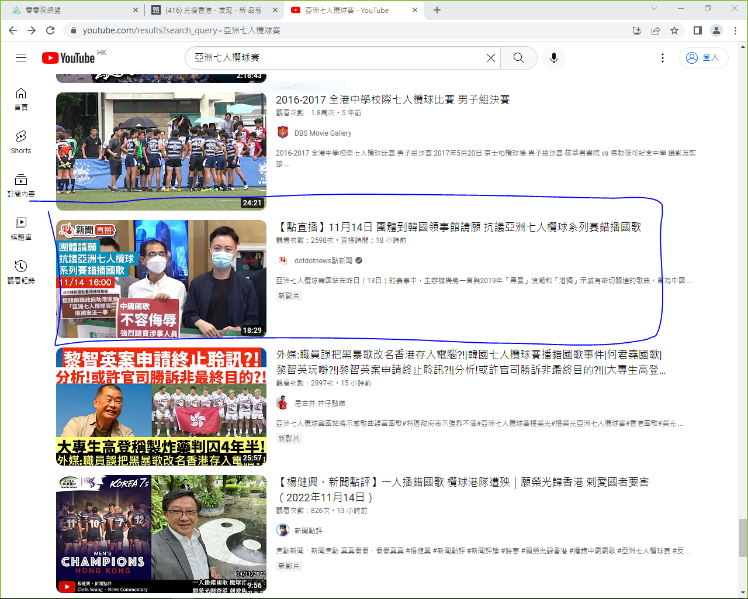Click the 觀看次數：1.8萬次 metadata text
This screenshot has height=599, width=748.
click(x=306, y=113)
